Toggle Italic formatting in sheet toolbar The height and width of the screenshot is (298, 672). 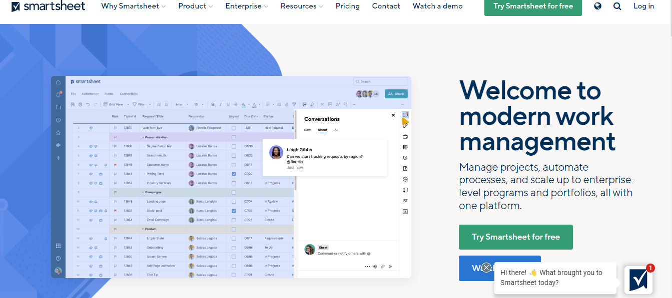point(221,104)
